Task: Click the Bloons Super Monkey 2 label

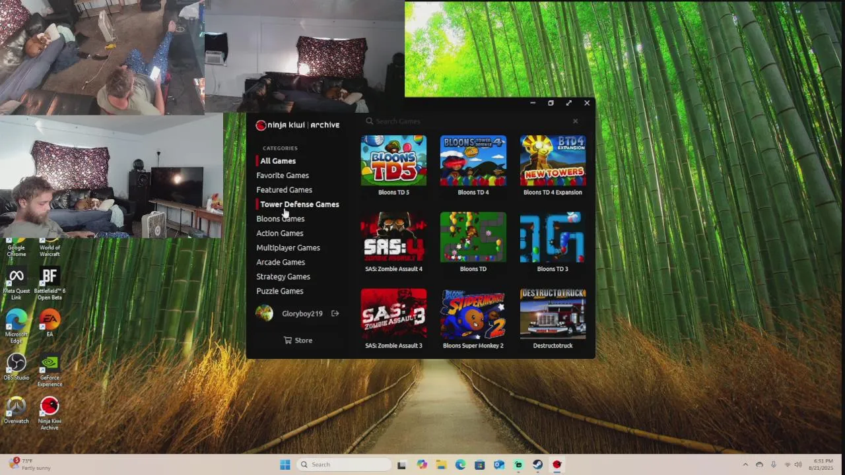Action: [473, 346]
